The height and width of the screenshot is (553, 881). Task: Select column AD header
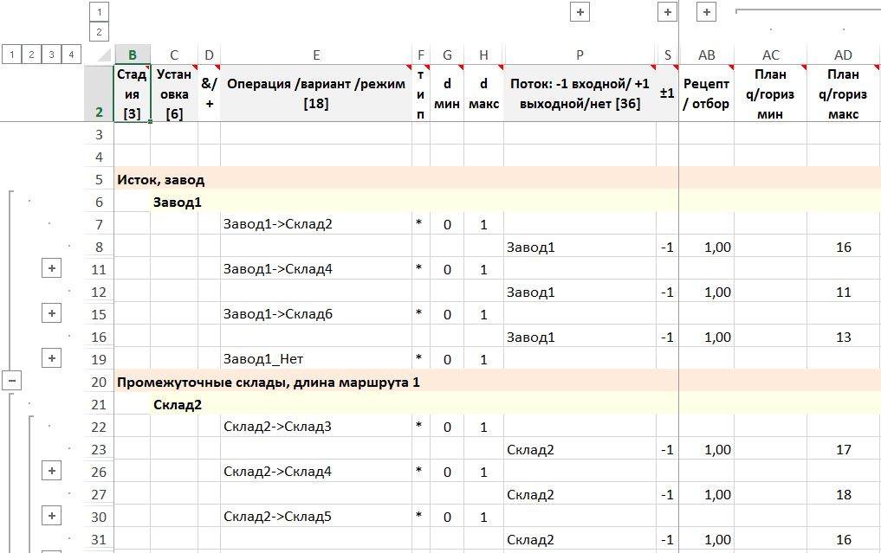pos(843,55)
